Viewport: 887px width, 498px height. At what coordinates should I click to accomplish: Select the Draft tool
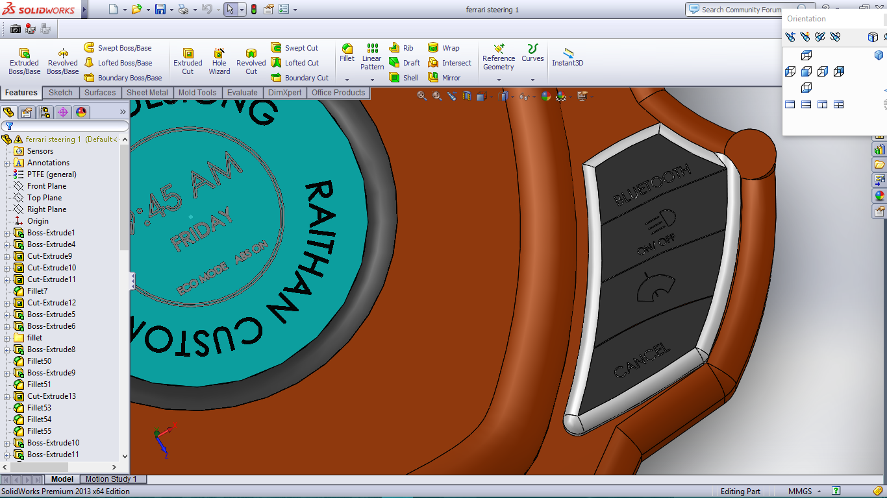pos(405,63)
